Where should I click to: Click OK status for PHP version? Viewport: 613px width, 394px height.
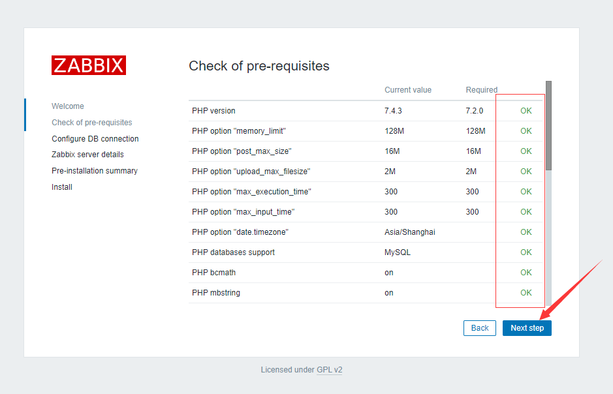point(526,111)
